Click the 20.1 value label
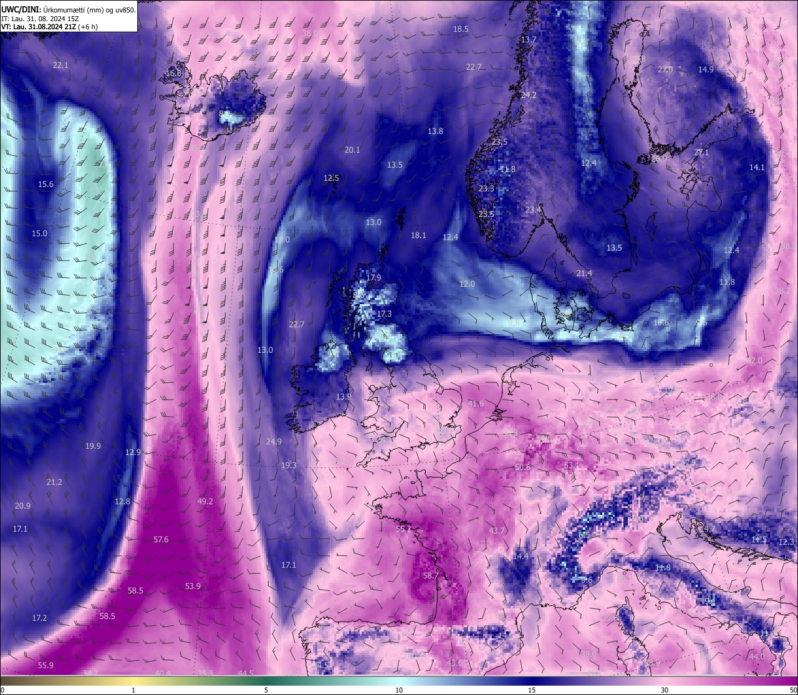This screenshot has width=798, height=695. click(x=352, y=150)
